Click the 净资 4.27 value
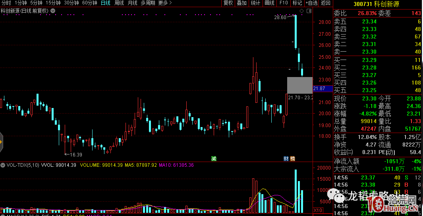The width and height of the screenshot is (423, 216). click(x=371, y=145)
